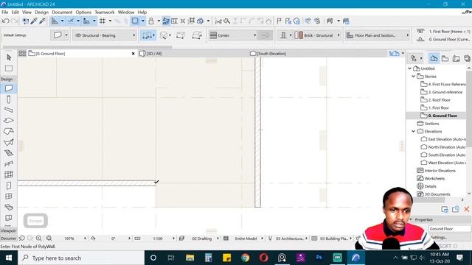Image resolution: width=472 pixels, height=265 pixels.
Task: Click the red X delete icon in Navigator
Action: click(467, 209)
